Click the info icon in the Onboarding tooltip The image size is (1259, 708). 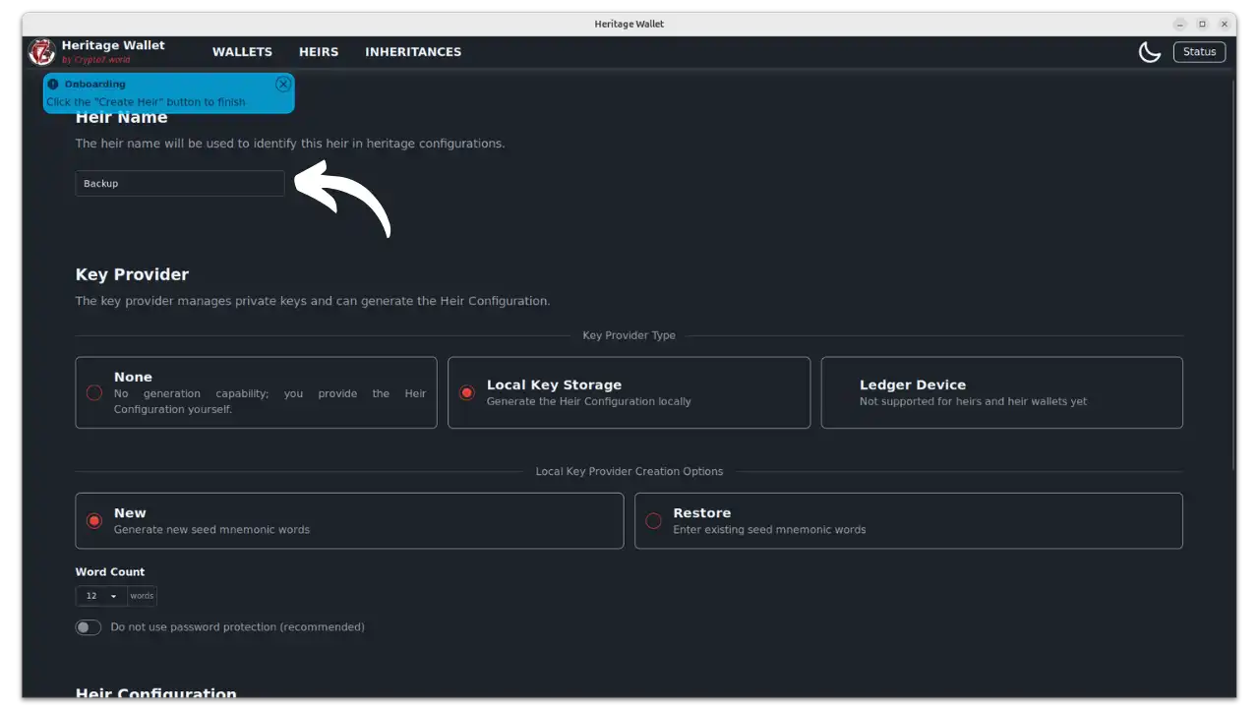point(53,84)
